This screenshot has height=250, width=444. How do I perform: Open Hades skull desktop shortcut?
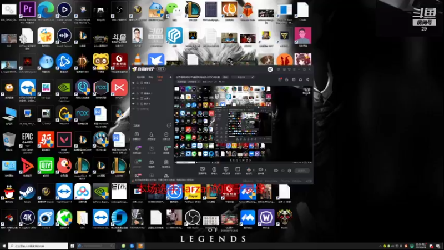pyautogui.click(x=284, y=219)
